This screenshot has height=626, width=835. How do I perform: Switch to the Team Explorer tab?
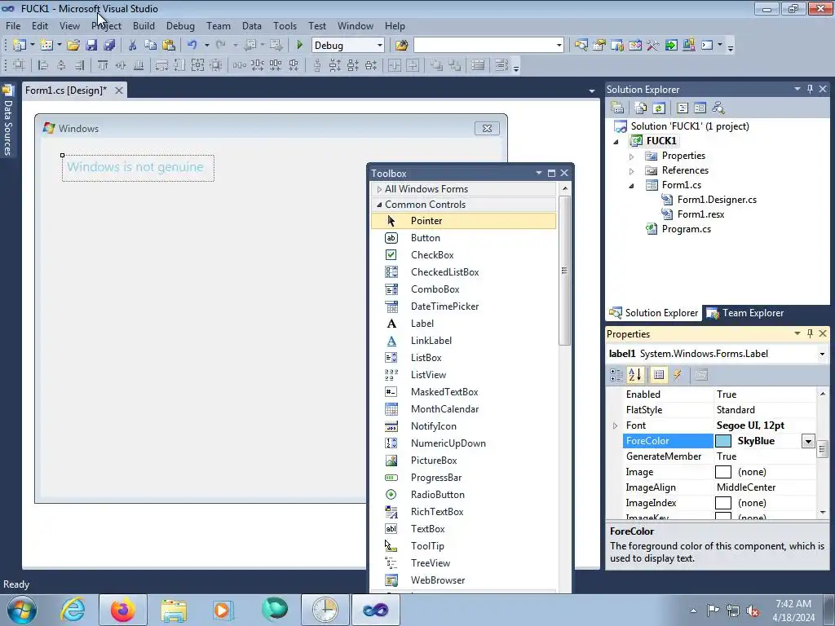(x=745, y=313)
